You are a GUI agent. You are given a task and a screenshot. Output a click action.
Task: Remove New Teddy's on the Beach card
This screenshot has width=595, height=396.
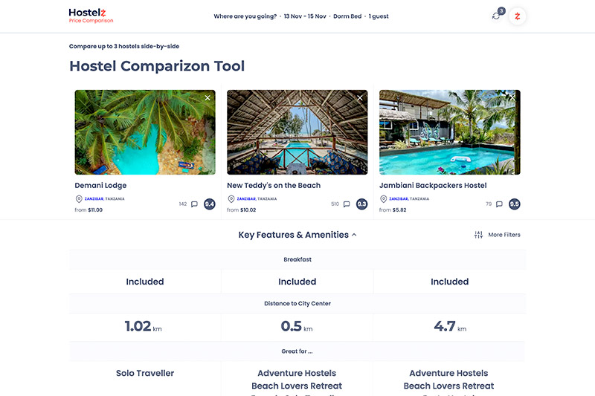tap(360, 98)
